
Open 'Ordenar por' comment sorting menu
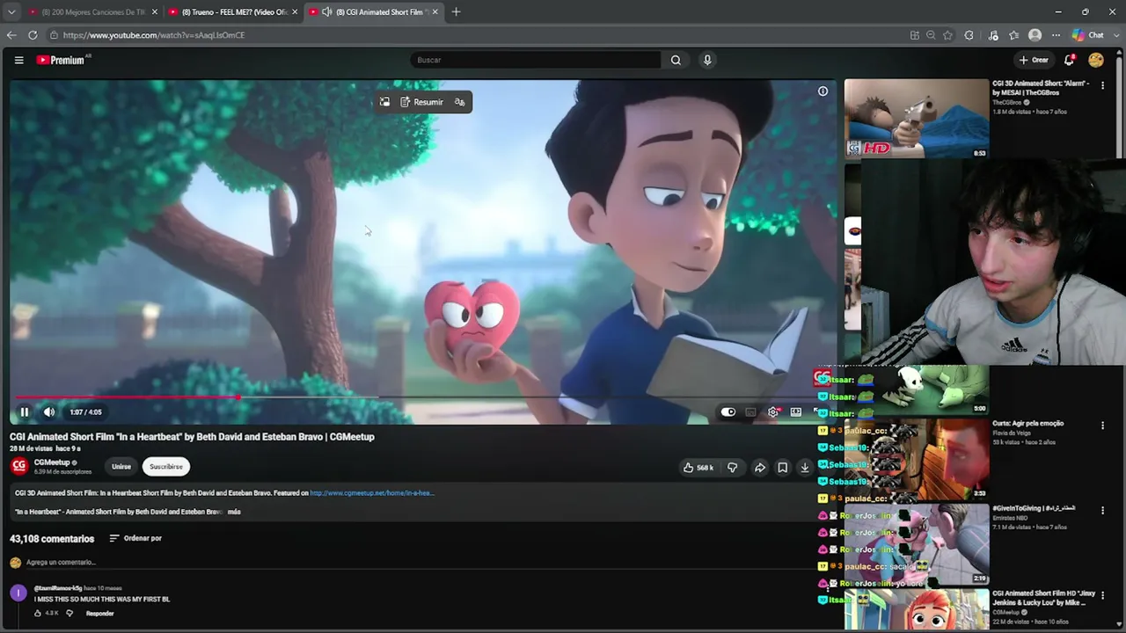click(135, 538)
